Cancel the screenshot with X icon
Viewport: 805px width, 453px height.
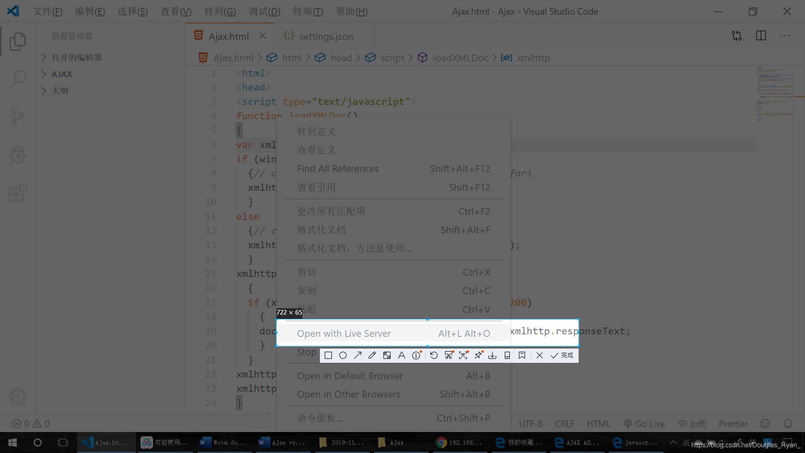[x=540, y=356]
